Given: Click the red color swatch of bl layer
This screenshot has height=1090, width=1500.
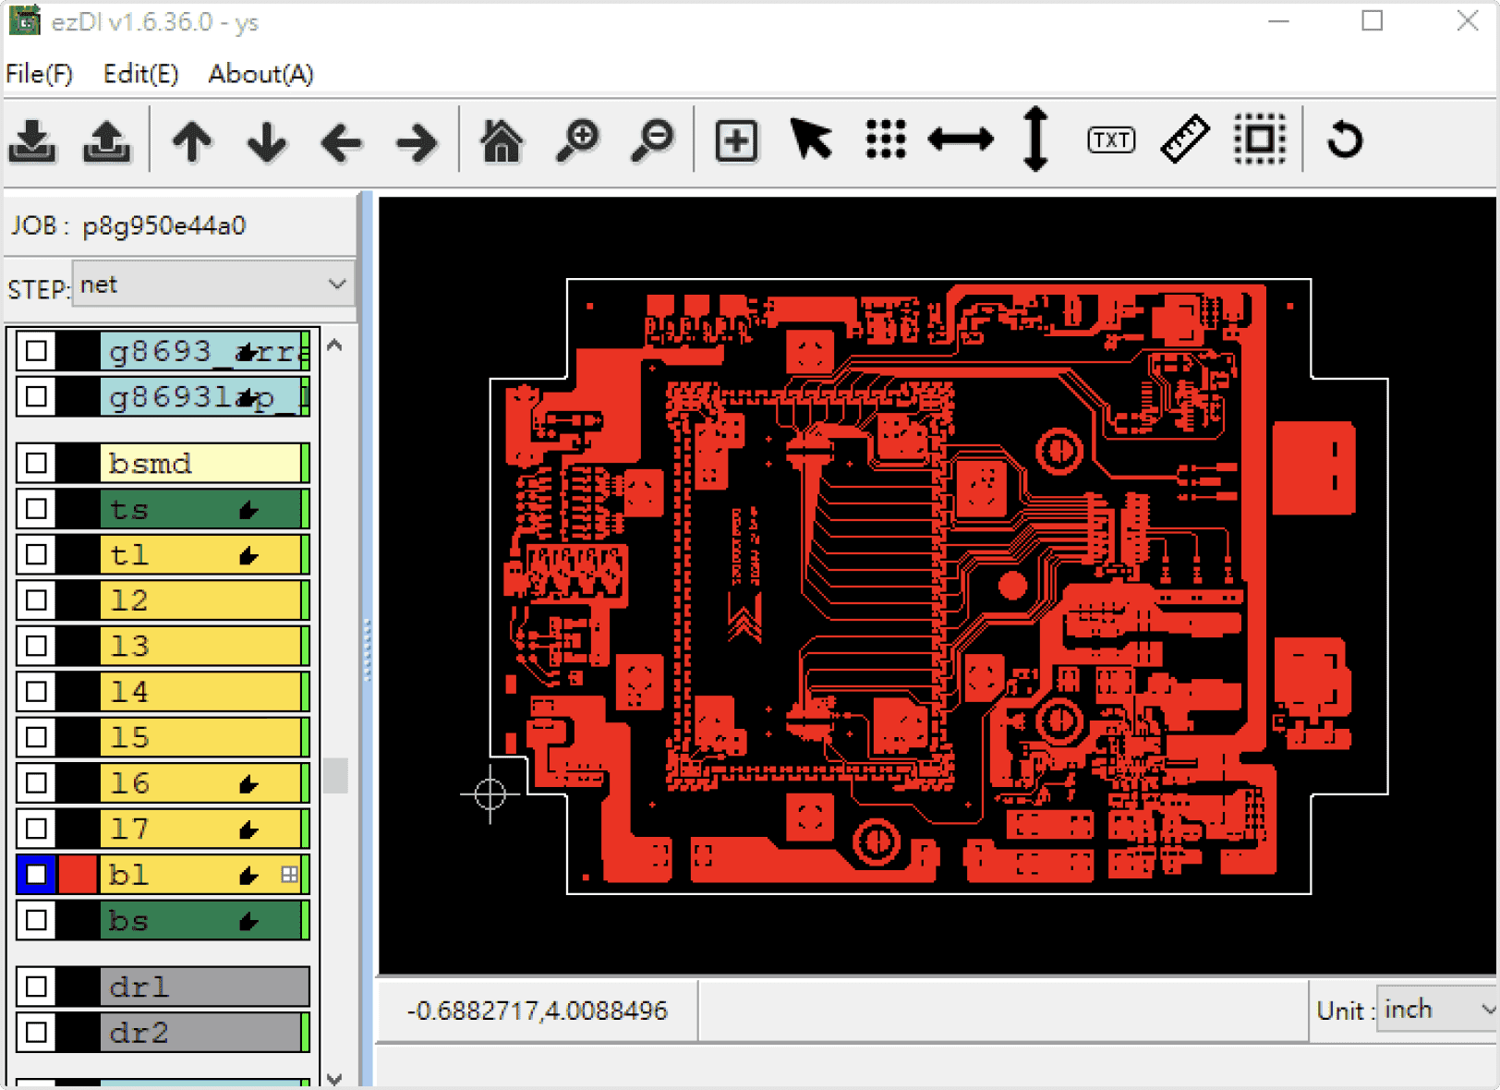Looking at the screenshot, I should click(x=78, y=874).
